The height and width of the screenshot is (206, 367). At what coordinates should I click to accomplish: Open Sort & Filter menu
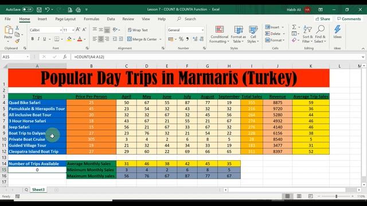tap(307, 34)
